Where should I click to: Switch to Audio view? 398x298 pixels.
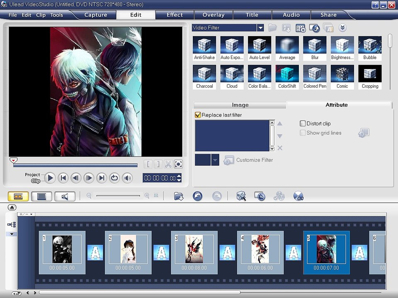65,196
